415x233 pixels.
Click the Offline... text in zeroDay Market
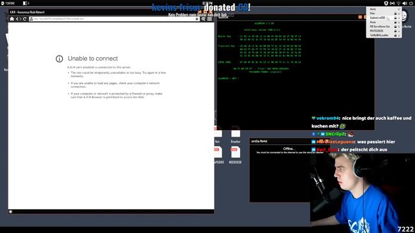[289, 149]
